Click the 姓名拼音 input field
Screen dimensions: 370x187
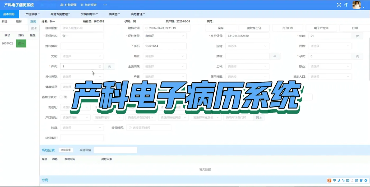(x=82, y=46)
